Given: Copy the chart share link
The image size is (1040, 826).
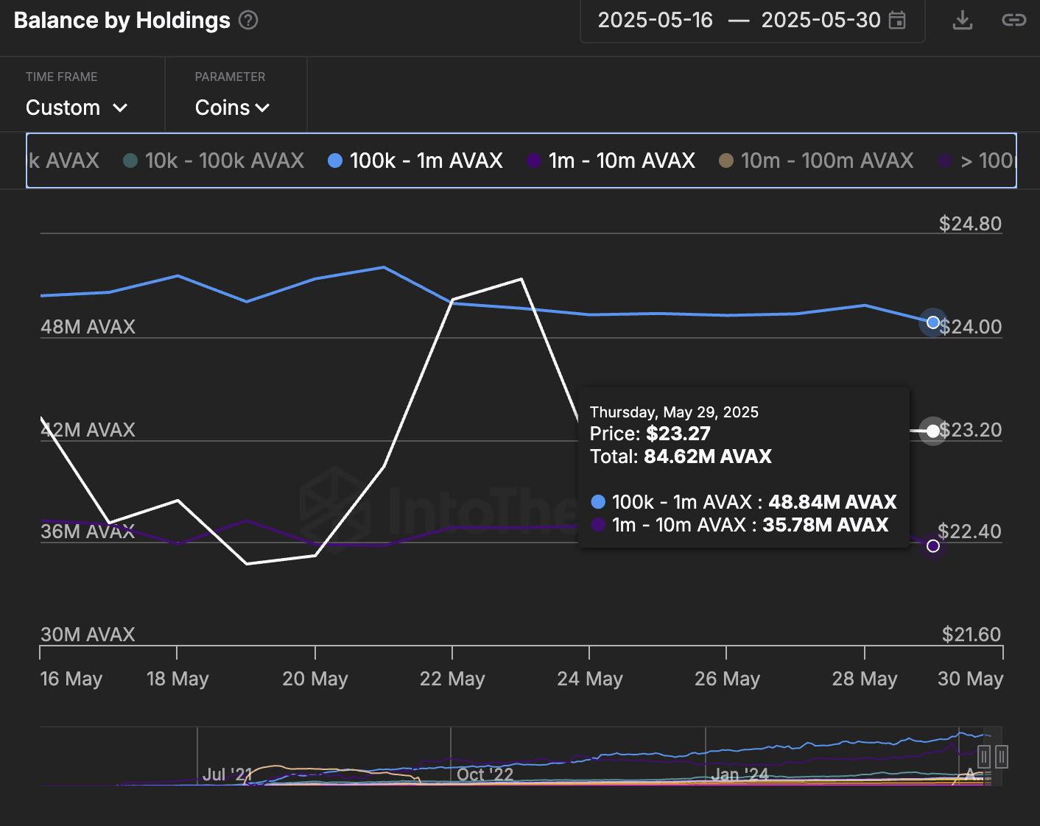Looking at the screenshot, I should [1014, 20].
